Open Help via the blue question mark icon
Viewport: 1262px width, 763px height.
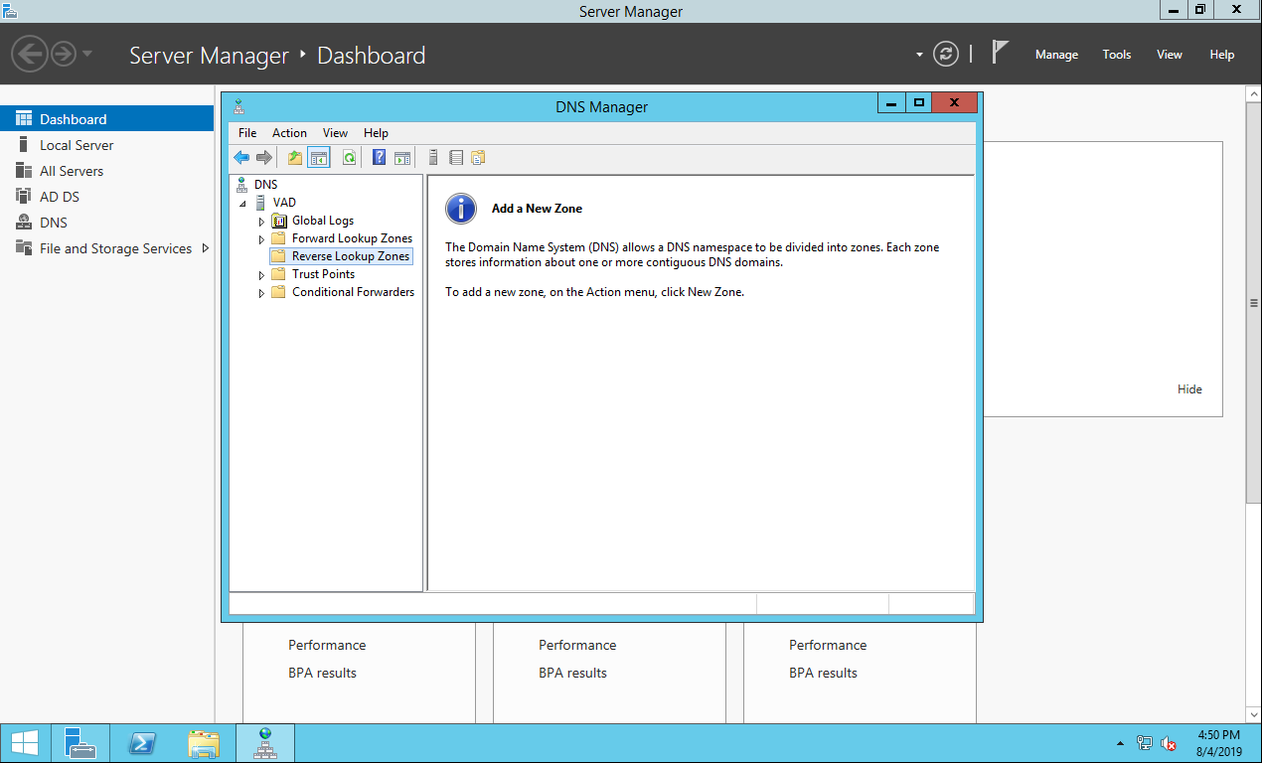pos(379,157)
